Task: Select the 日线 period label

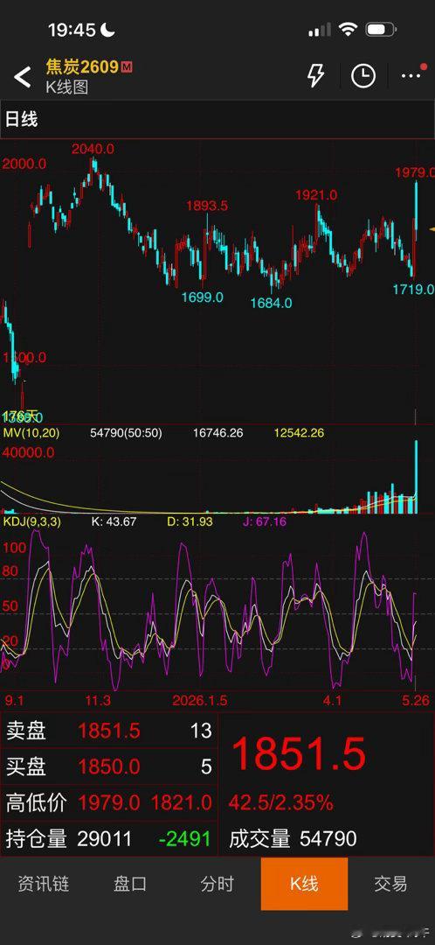Action: click(21, 119)
